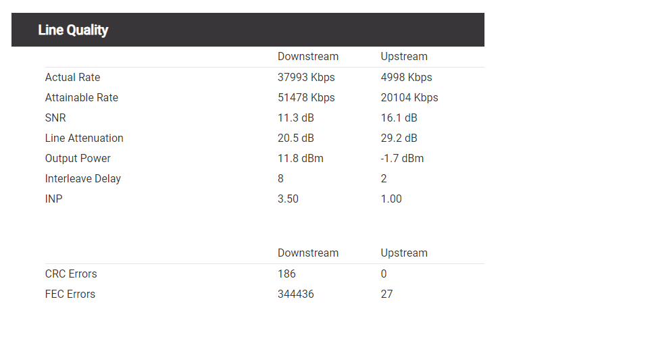Click the upstream output power -1.7 dBm
Viewport: 648px width, 362px height.
[402, 158]
